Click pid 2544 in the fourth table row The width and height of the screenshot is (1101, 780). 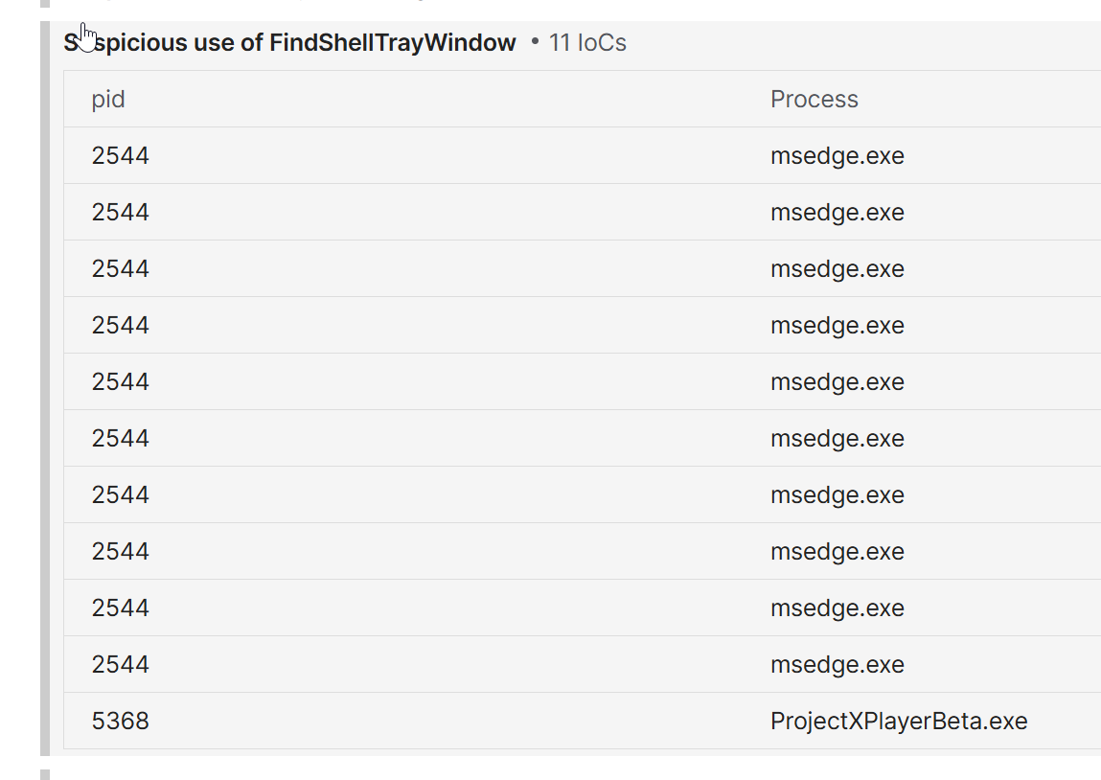121,325
